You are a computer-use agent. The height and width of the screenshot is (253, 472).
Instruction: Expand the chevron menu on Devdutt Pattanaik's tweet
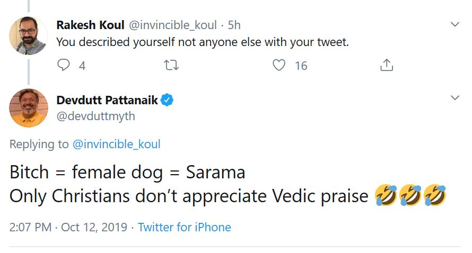pyautogui.click(x=454, y=98)
